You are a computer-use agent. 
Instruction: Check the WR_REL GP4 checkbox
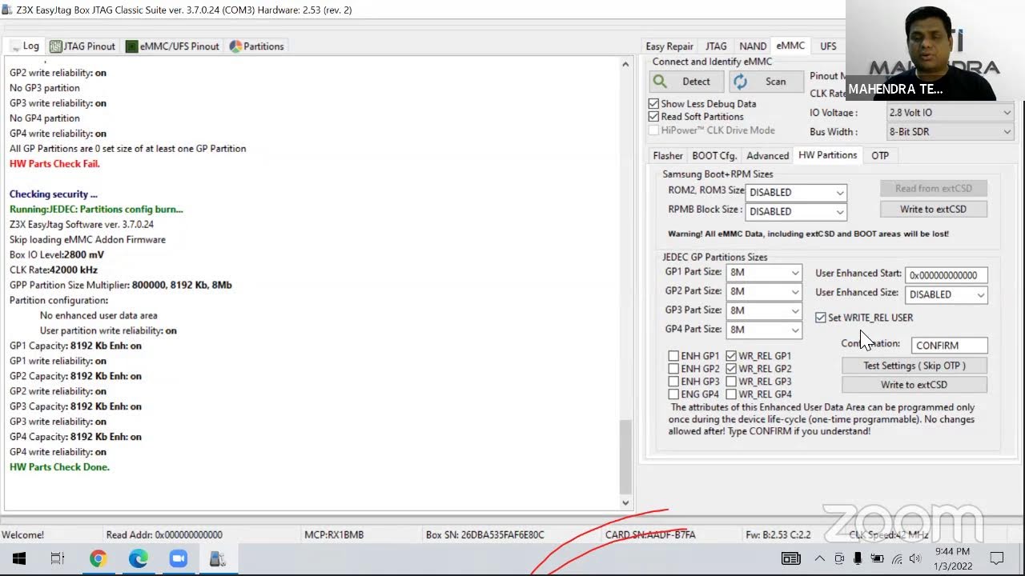tap(731, 394)
